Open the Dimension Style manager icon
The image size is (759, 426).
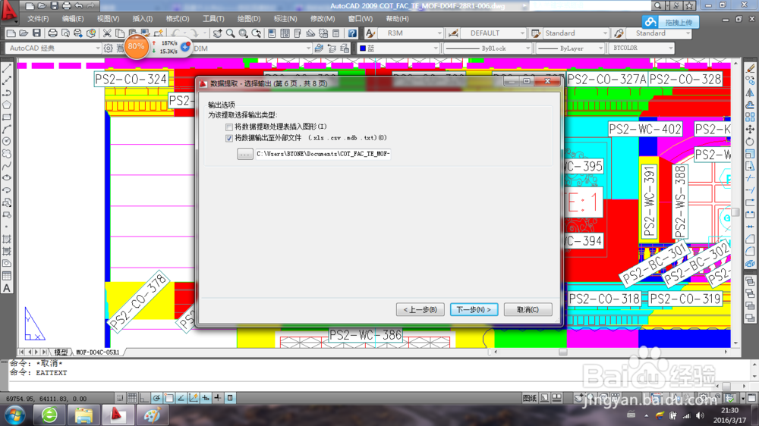[453, 33]
